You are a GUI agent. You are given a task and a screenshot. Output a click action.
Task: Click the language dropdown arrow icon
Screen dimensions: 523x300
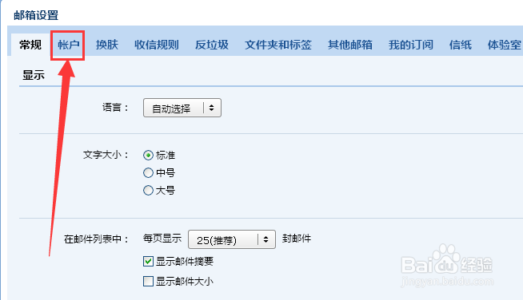tap(211, 108)
